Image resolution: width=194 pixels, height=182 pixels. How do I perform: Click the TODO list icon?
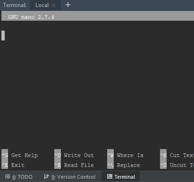pos(8,176)
